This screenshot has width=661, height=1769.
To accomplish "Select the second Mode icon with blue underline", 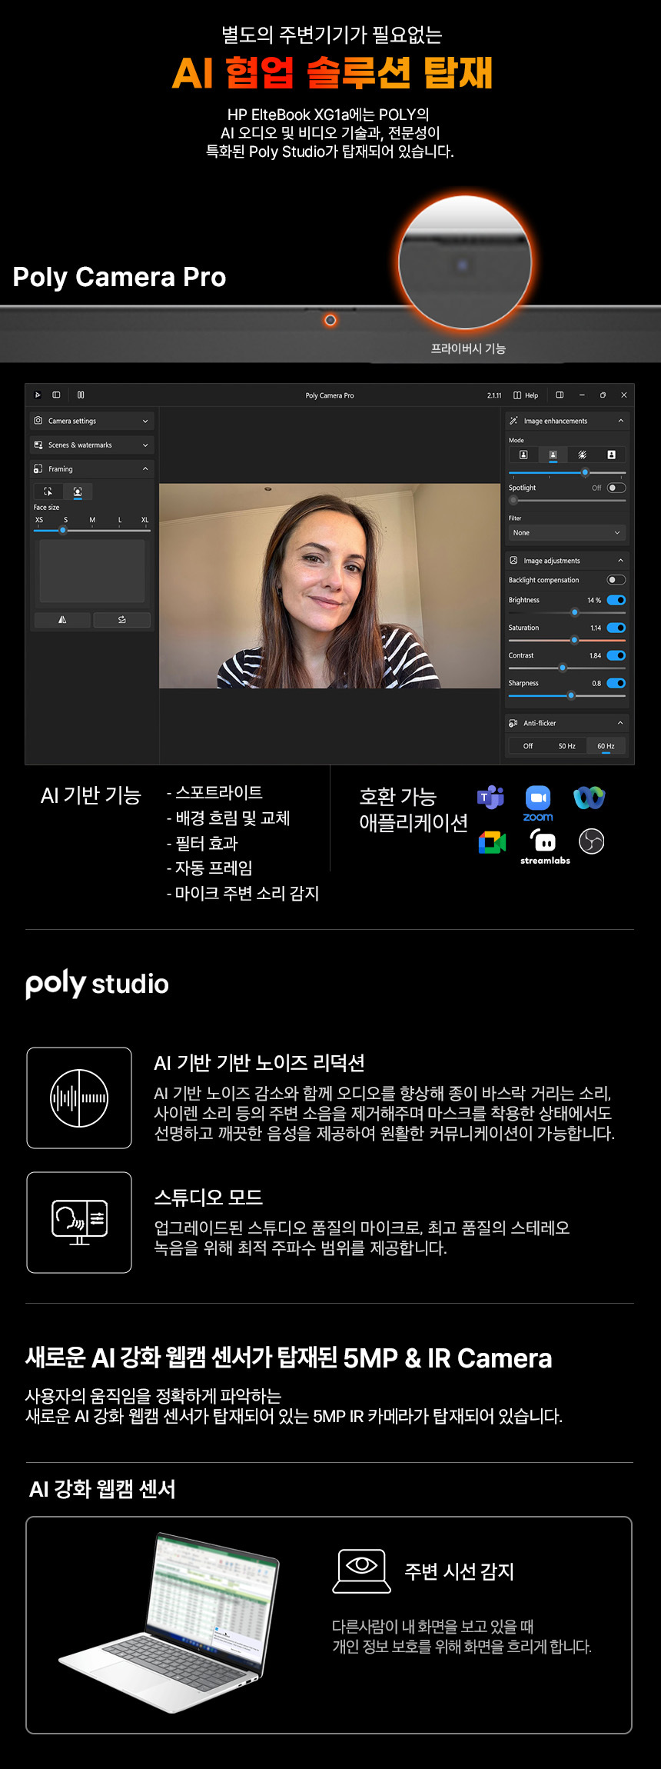I will click(x=553, y=455).
